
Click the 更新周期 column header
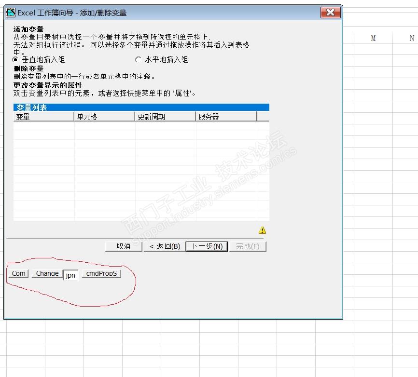click(x=165, y=117)
